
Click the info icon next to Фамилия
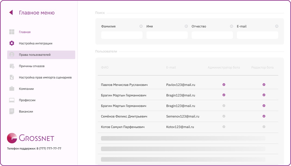[141, 26]
